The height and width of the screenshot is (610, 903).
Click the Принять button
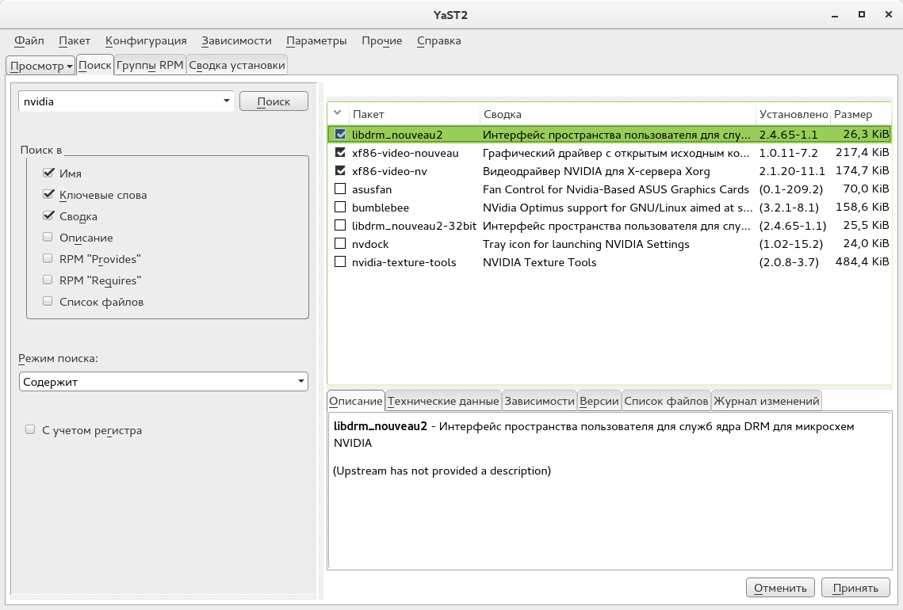855,588
